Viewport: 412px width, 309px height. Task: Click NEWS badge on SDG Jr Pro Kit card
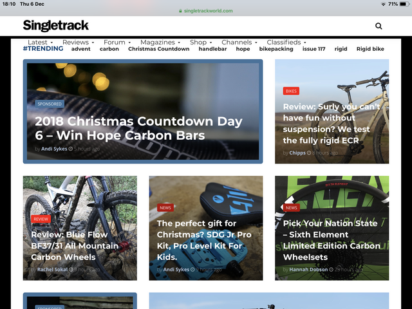(x=165, y=207)
